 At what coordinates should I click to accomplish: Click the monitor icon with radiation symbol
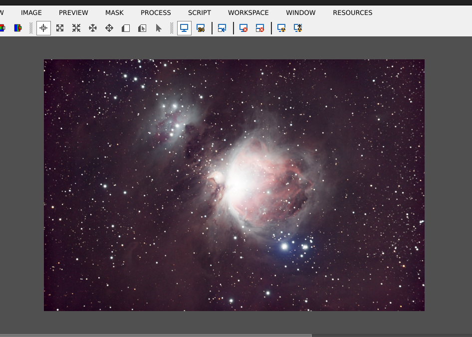coord(281,28)
